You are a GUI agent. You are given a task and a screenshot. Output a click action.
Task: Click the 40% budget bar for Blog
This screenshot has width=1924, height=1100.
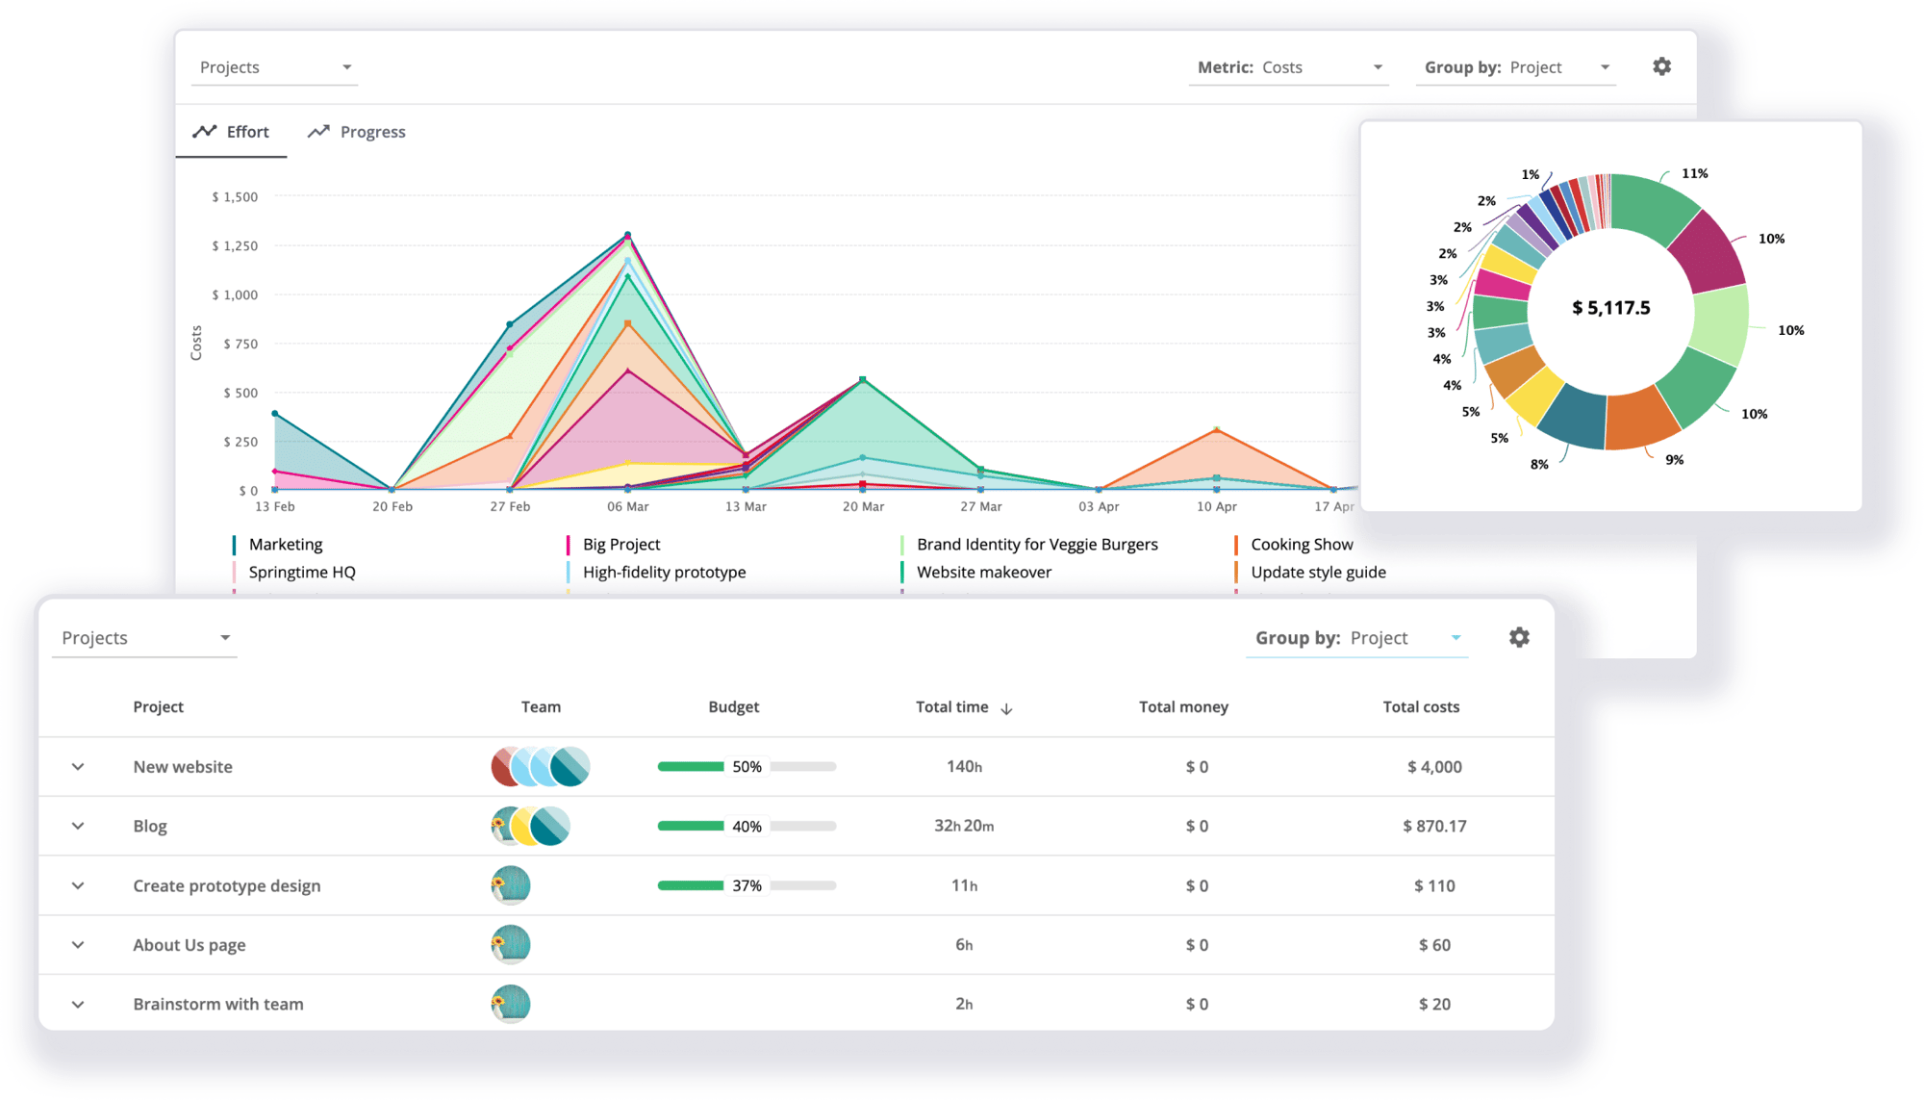747,826
